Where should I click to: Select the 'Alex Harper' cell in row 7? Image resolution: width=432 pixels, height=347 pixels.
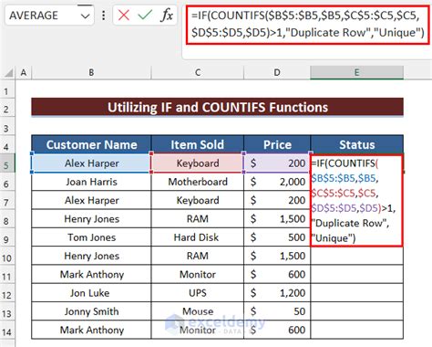[x=91, y=200]
